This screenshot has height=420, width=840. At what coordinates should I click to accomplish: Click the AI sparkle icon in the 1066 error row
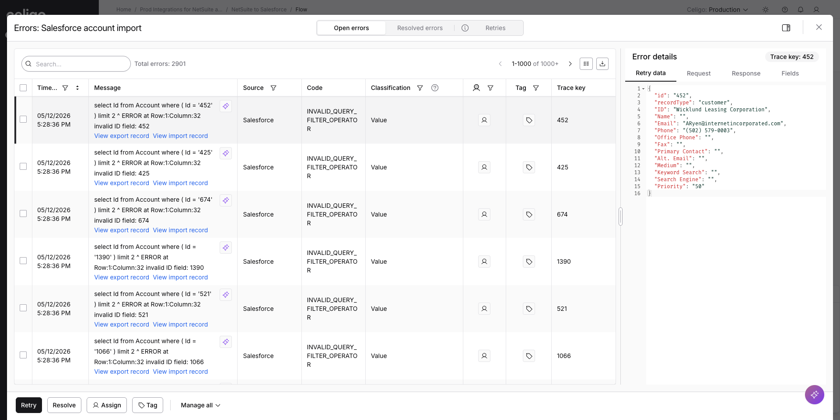(x=226, y=342)
